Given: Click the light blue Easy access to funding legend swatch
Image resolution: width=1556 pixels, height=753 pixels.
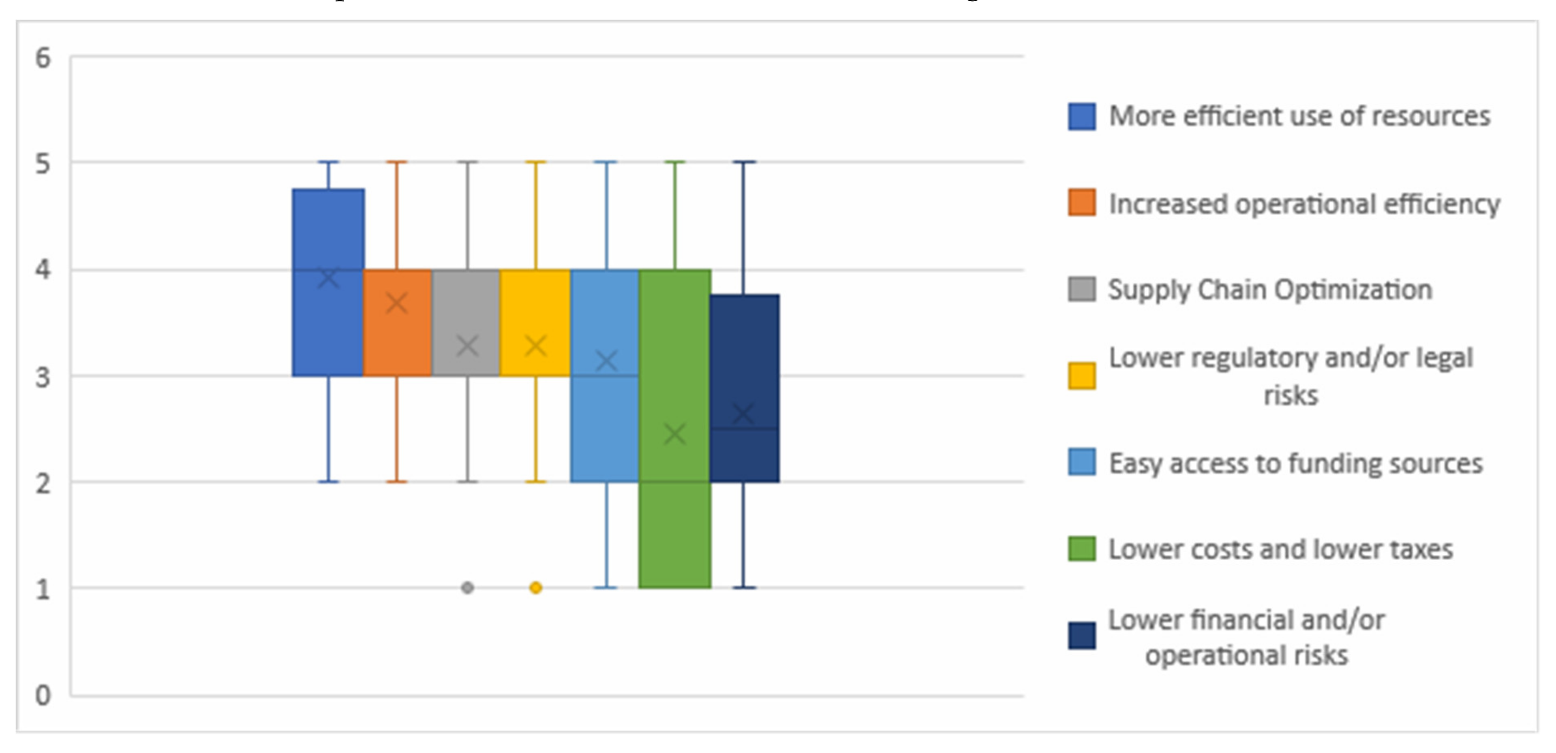Looking at the screenshot, I should (x=1081, y=463).
